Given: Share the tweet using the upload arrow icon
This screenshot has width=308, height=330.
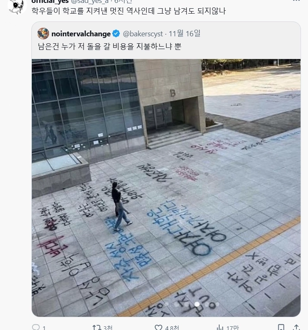Looking at the screenshot, I should (296, 328).
